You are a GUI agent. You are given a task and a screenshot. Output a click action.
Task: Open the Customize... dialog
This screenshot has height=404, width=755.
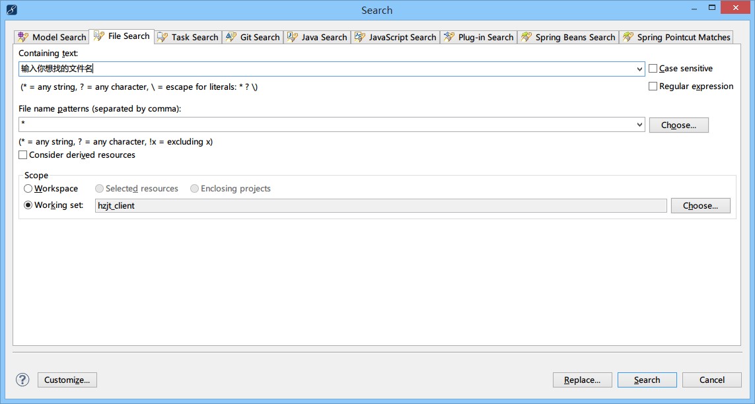point(67,380)
